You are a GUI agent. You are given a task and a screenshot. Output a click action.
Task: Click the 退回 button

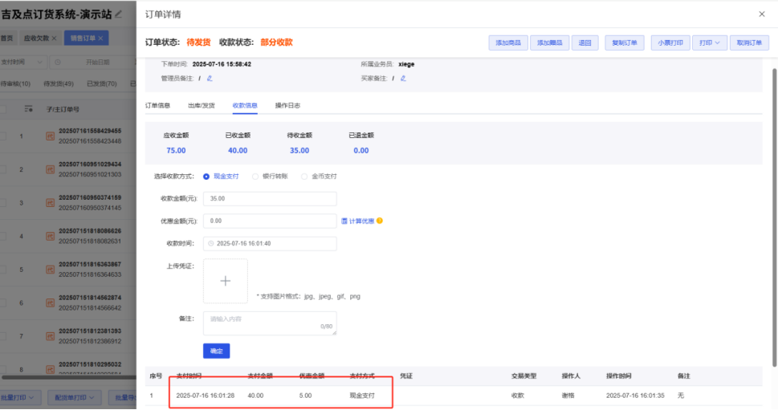[585, 43]
